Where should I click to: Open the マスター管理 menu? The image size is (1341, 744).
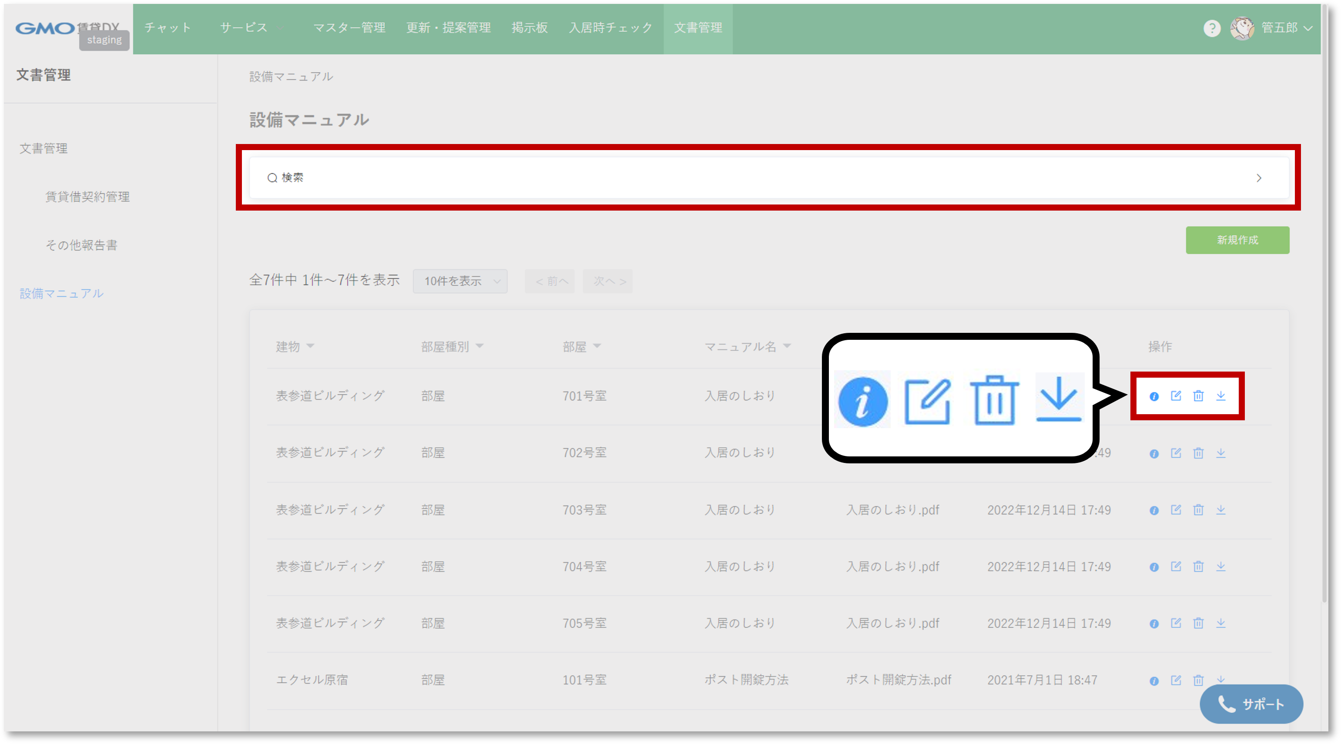tap(349, 28)
